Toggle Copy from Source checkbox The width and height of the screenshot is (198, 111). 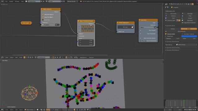pos(43,14)
